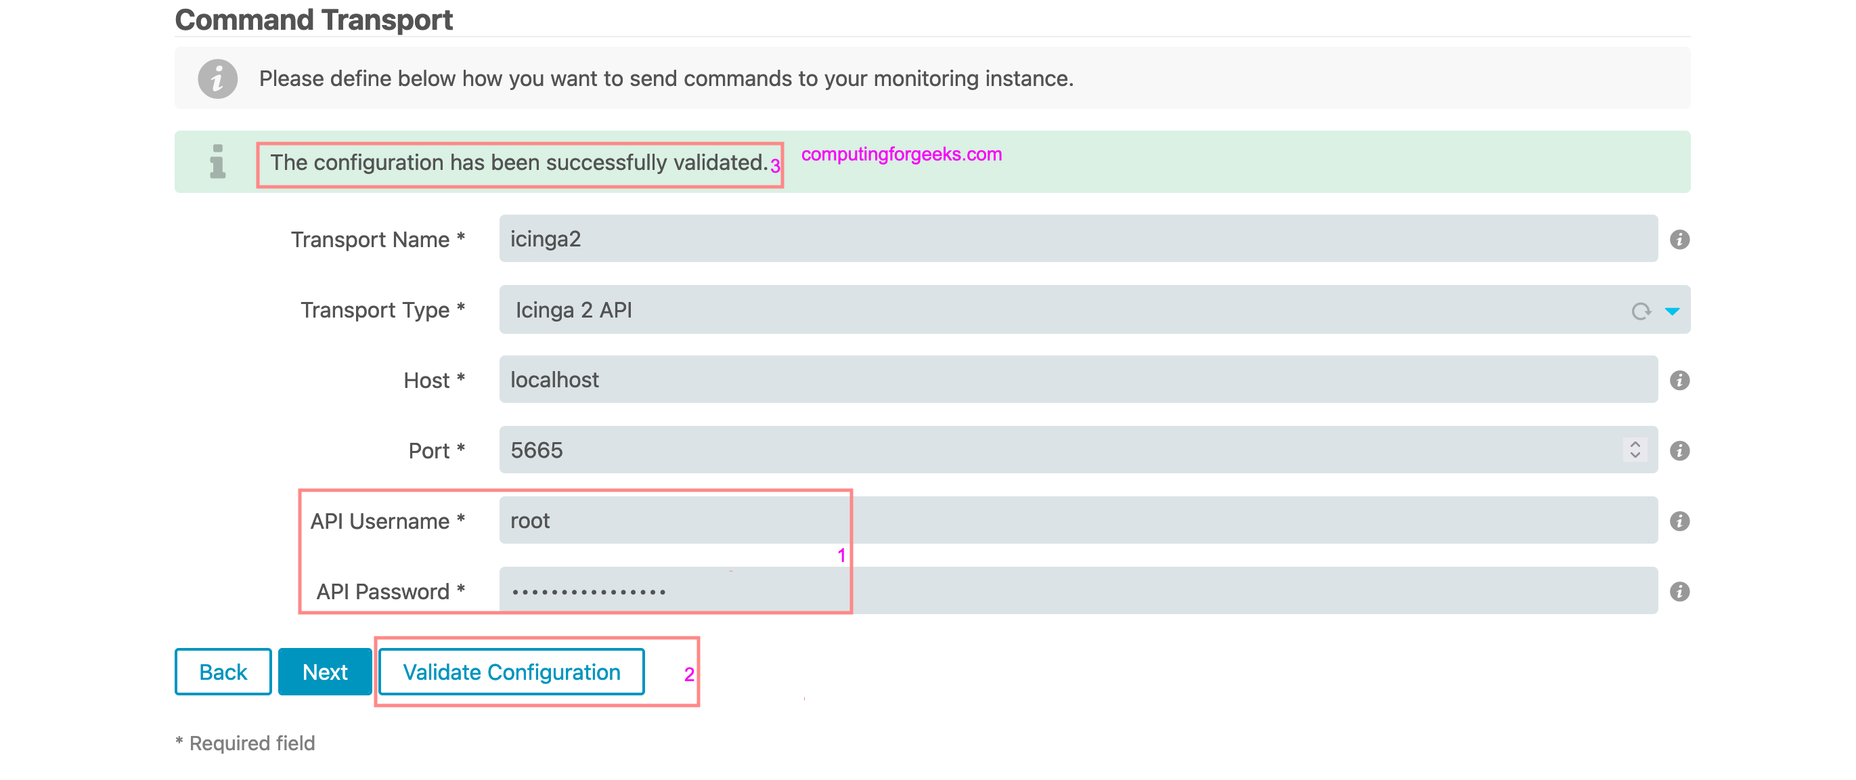Open the Transport Type dropdown arrow
The height and width of the screenshot is (780, 1856).
pyautogui.click(x=1673, y=311)
